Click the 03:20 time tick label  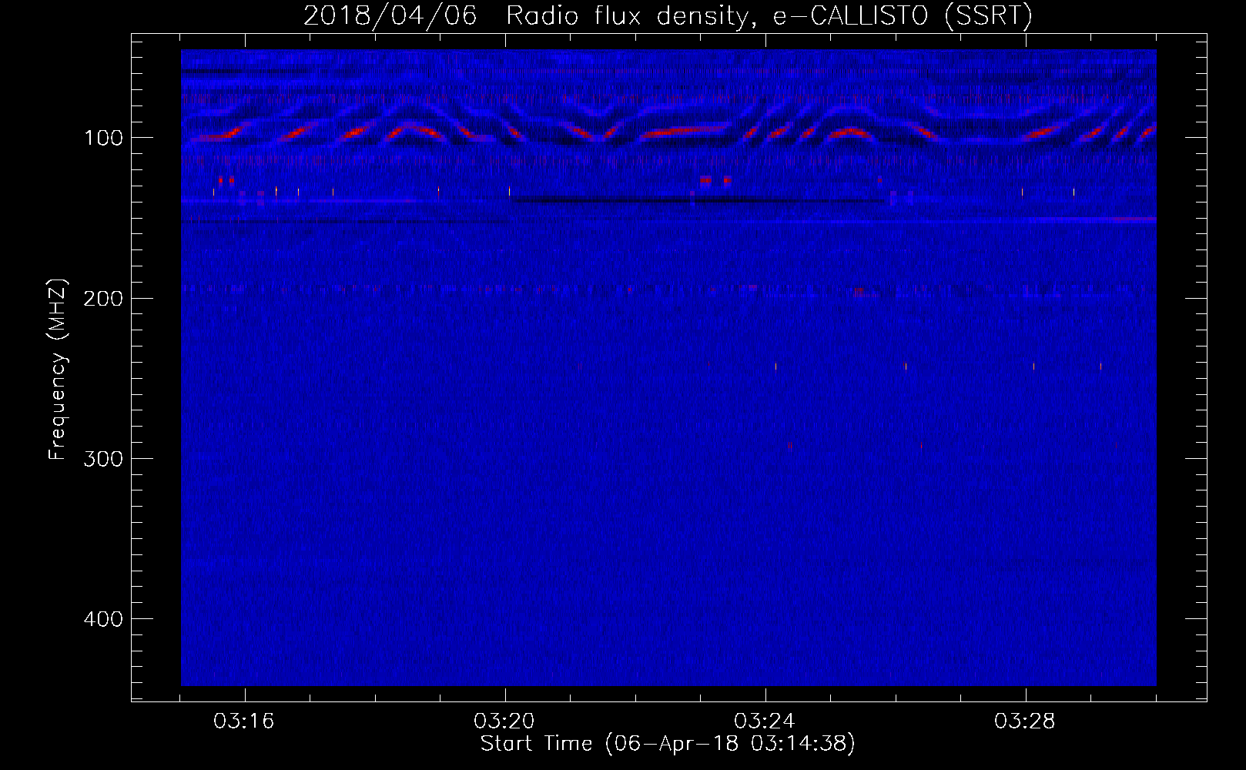tap(504, 721)
